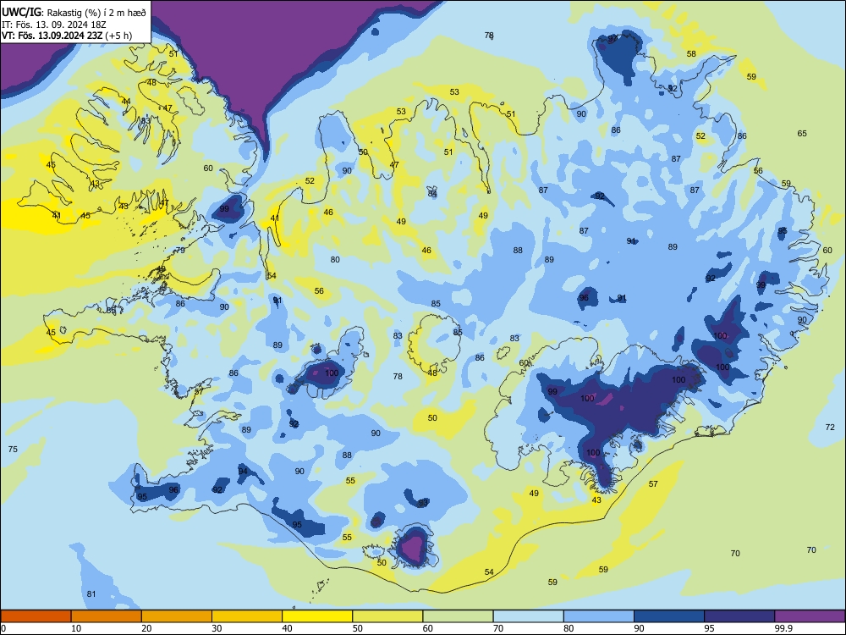Click the '72' value off the southeast coast
846x635 pixels.
pyautogui.click(x=831, y=427)
